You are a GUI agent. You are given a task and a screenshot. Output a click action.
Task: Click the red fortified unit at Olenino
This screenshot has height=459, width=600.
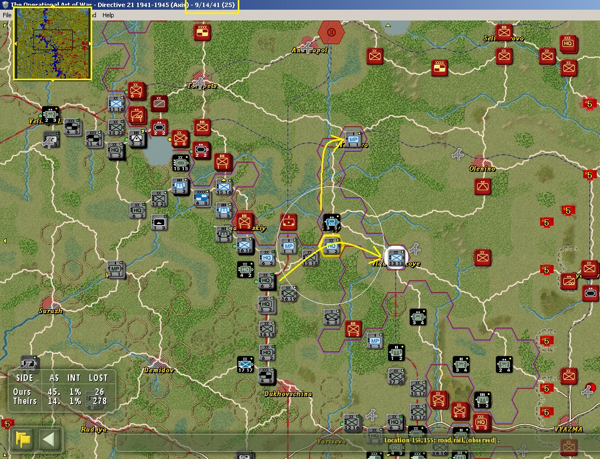coord(482,186)
